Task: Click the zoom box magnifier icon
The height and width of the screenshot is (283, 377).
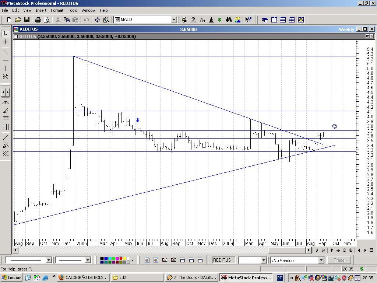Action: (106, 20)
